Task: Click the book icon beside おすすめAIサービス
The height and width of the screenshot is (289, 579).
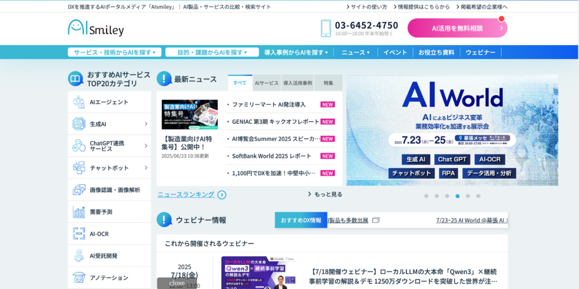Action: click(x=75, y=79)
